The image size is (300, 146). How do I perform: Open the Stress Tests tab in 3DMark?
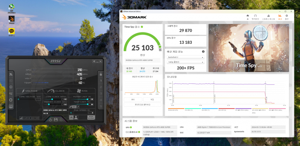point(268,17)
